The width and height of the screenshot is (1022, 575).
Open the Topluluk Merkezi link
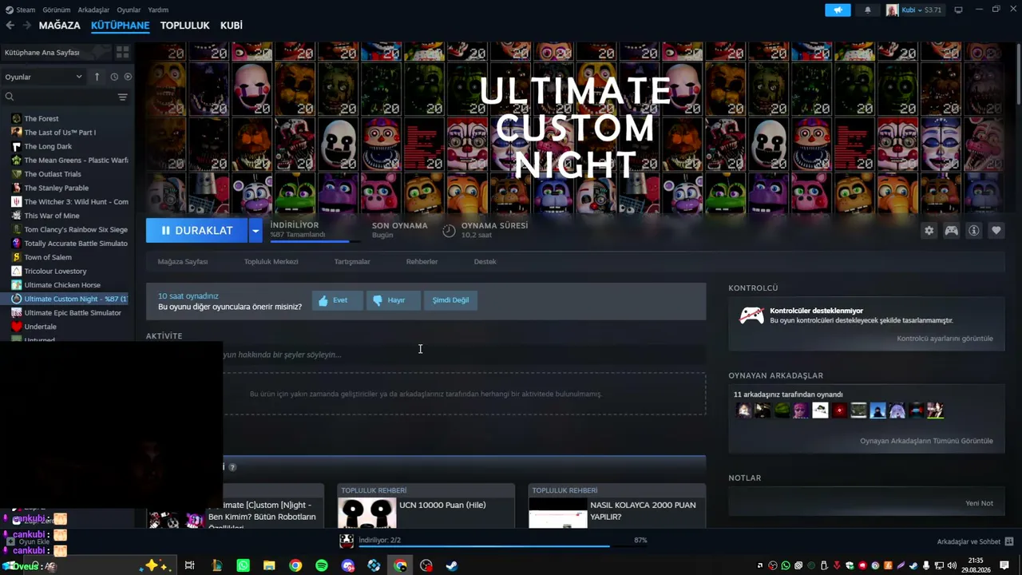click(x=271, y=262)
